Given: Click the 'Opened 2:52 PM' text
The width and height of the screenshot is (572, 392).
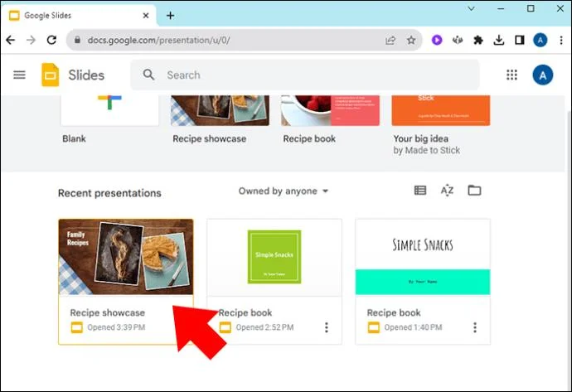Looking at the screenshot, I should point(264,327).
